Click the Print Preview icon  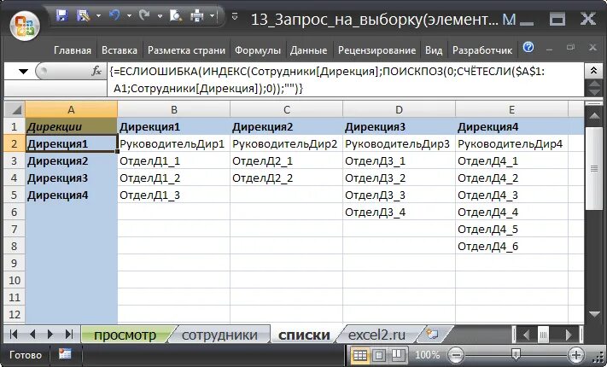176,15
